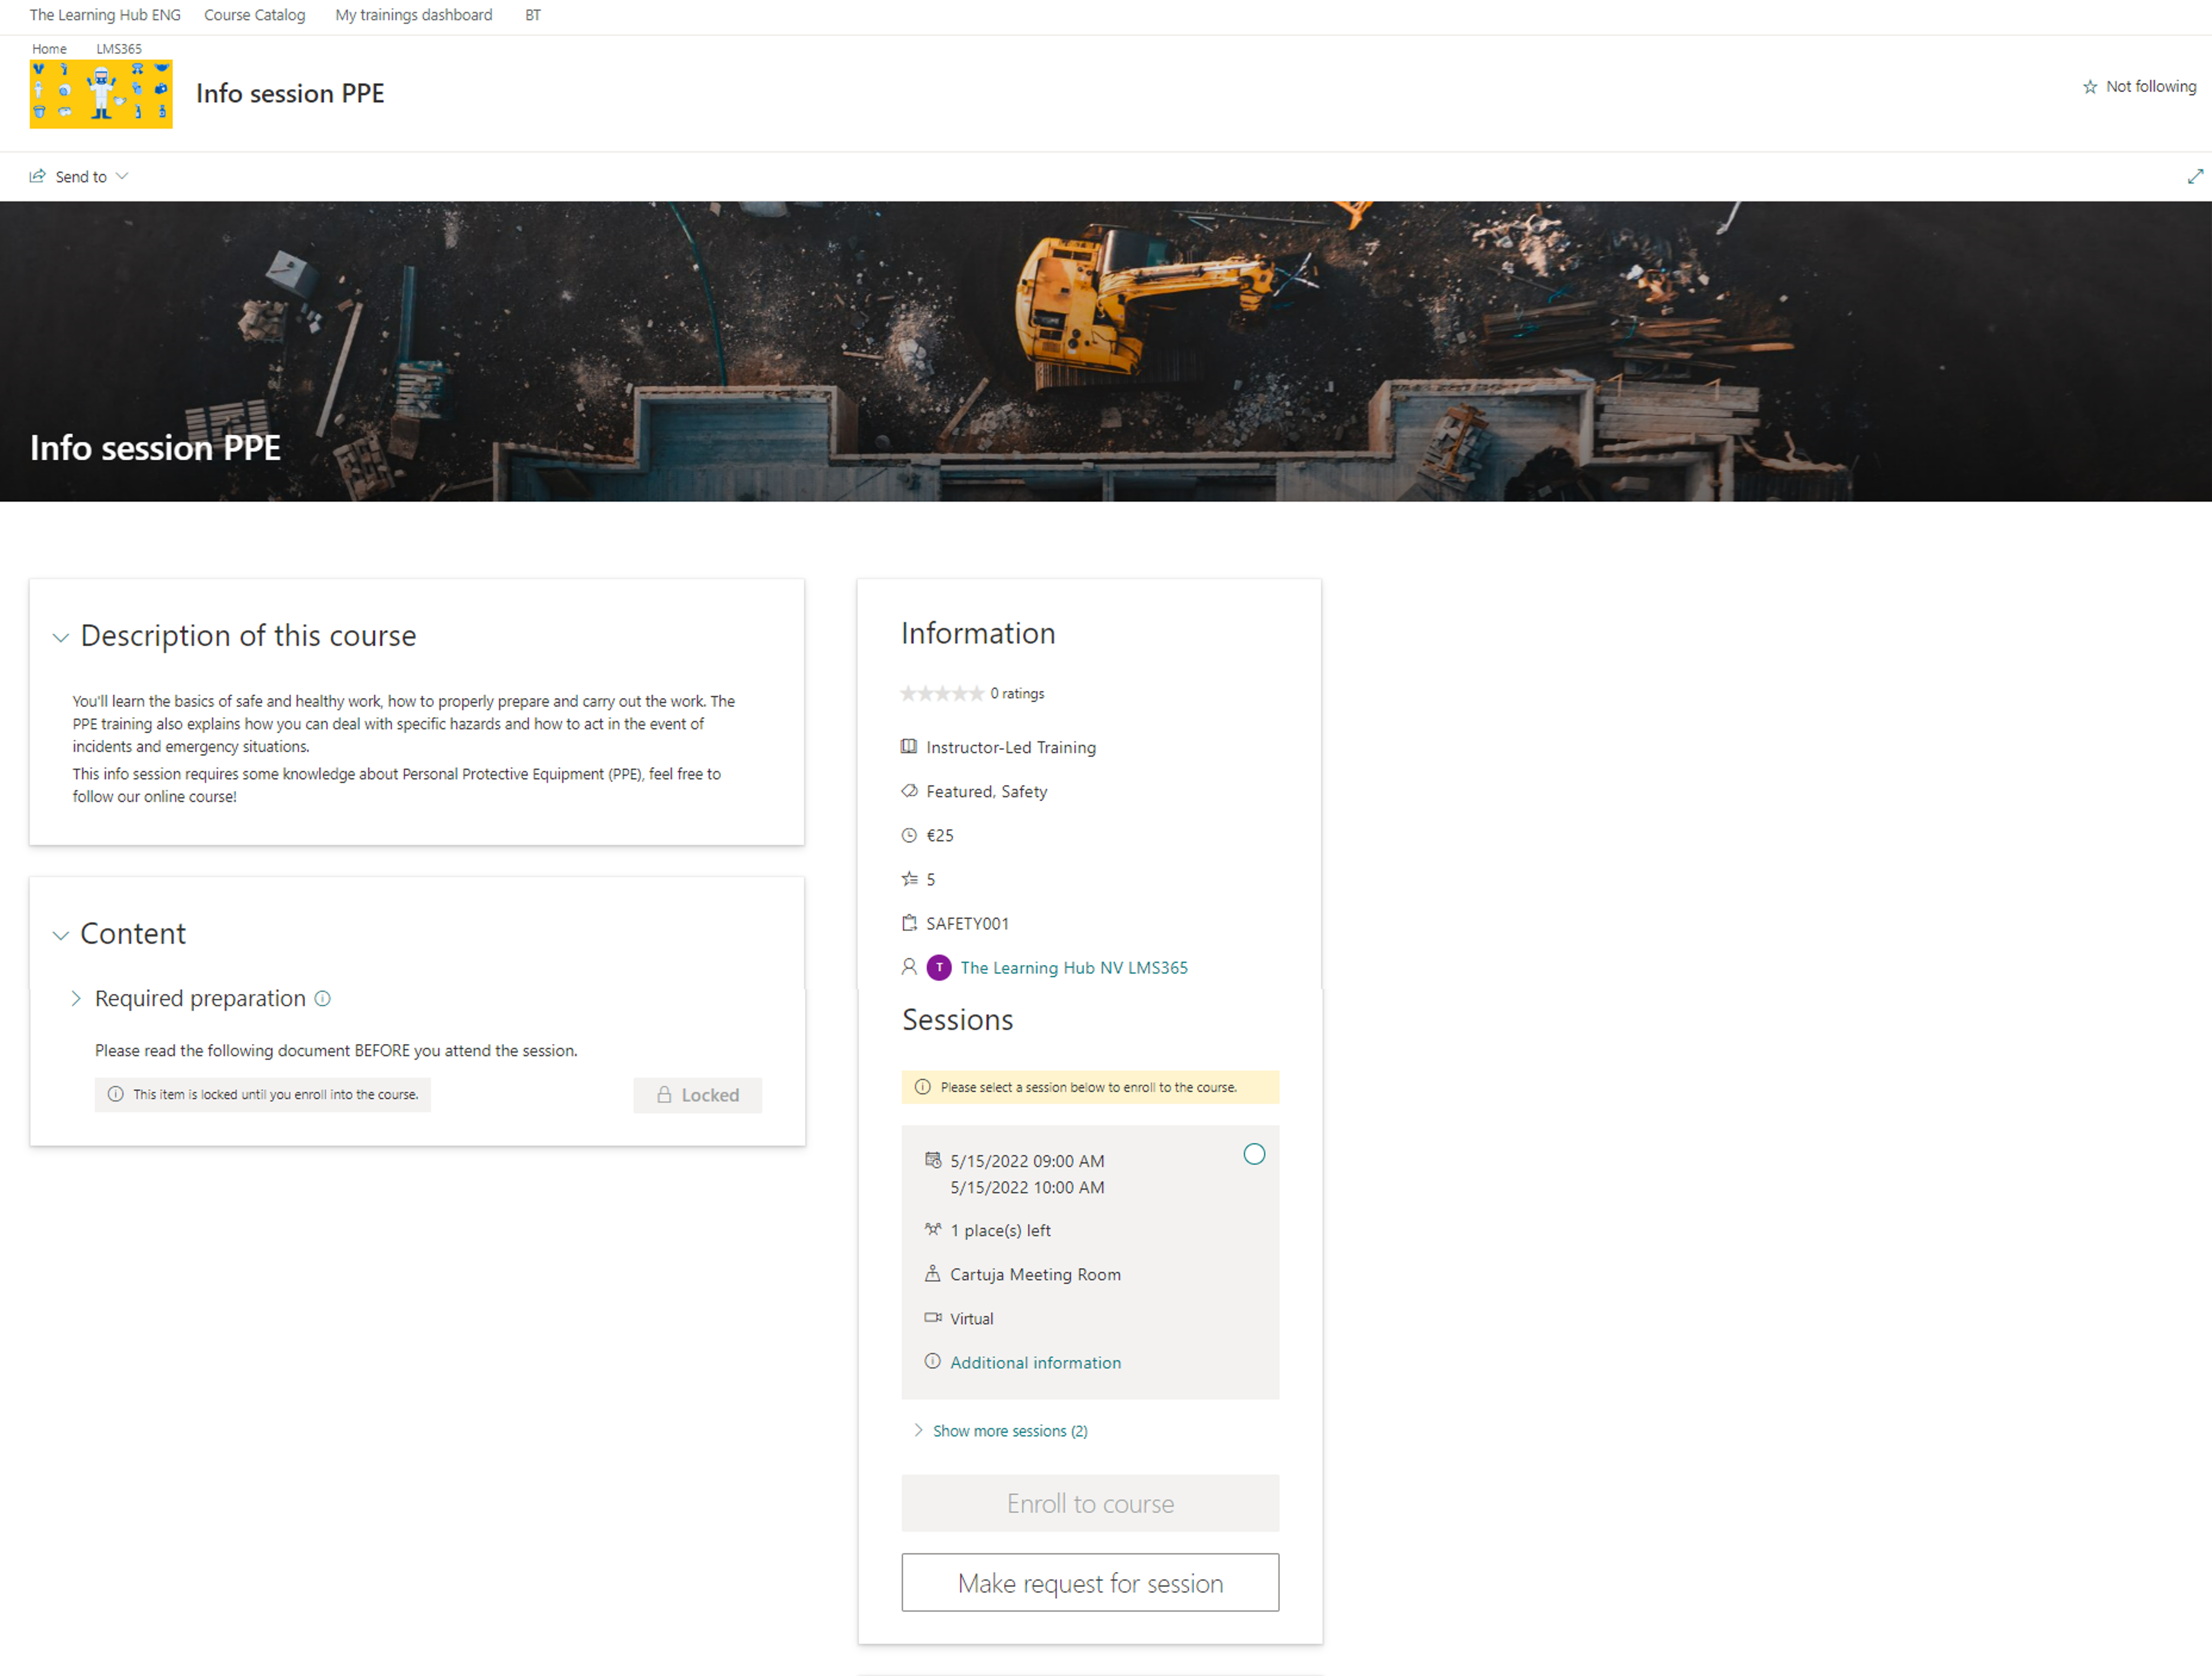Click the Send to share icon
The height and width of the screenshot is (1676, 2212).
(37, 176)
